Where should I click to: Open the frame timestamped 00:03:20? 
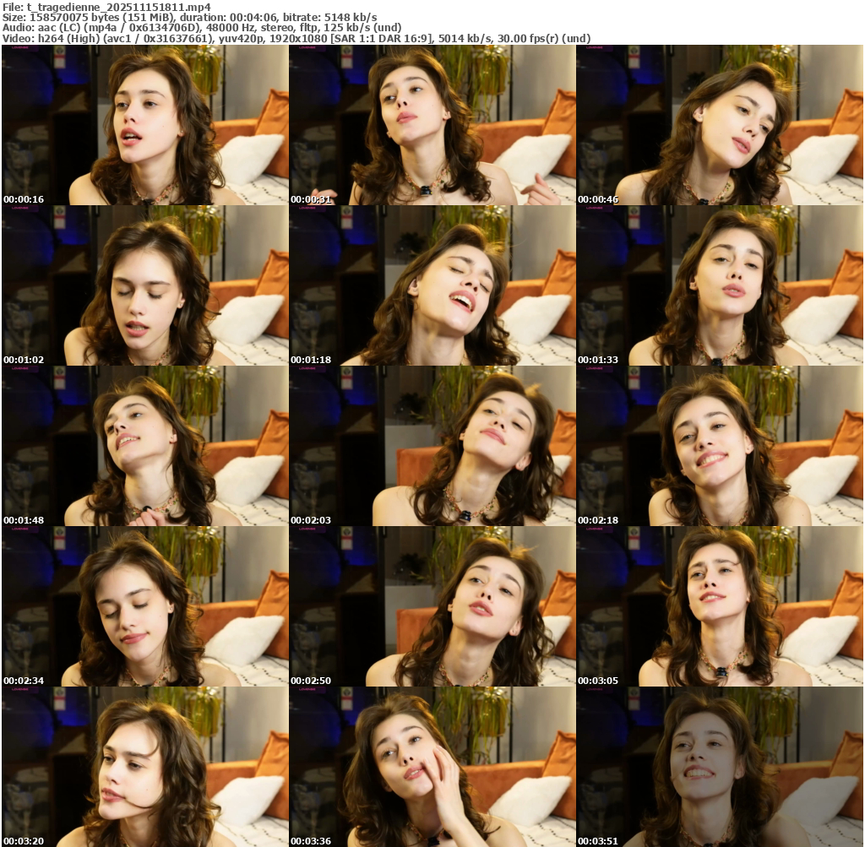[145, 767]
